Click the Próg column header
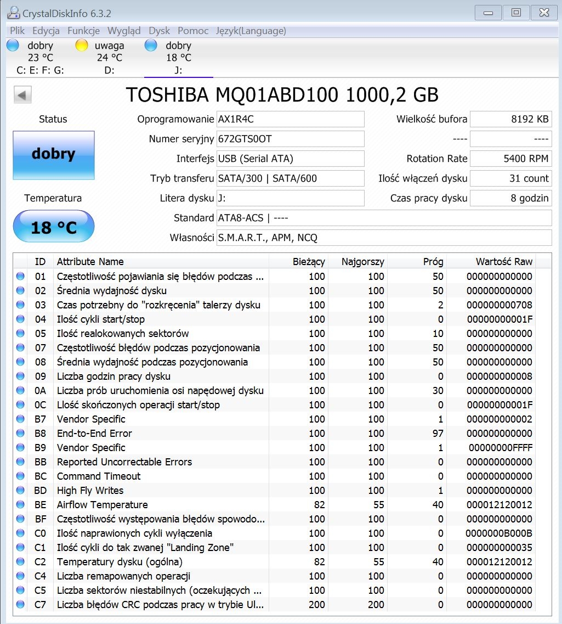This screenshot has height=624, width=562. click(417, 261)
